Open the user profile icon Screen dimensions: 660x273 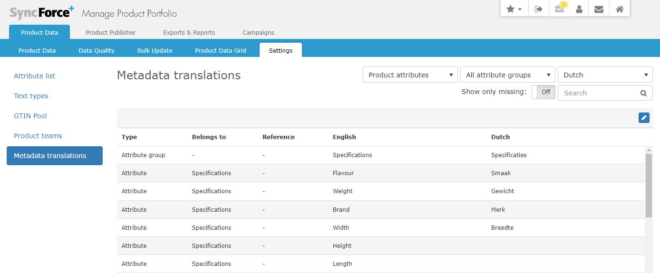pyautogui.click(x=579, y=9)
